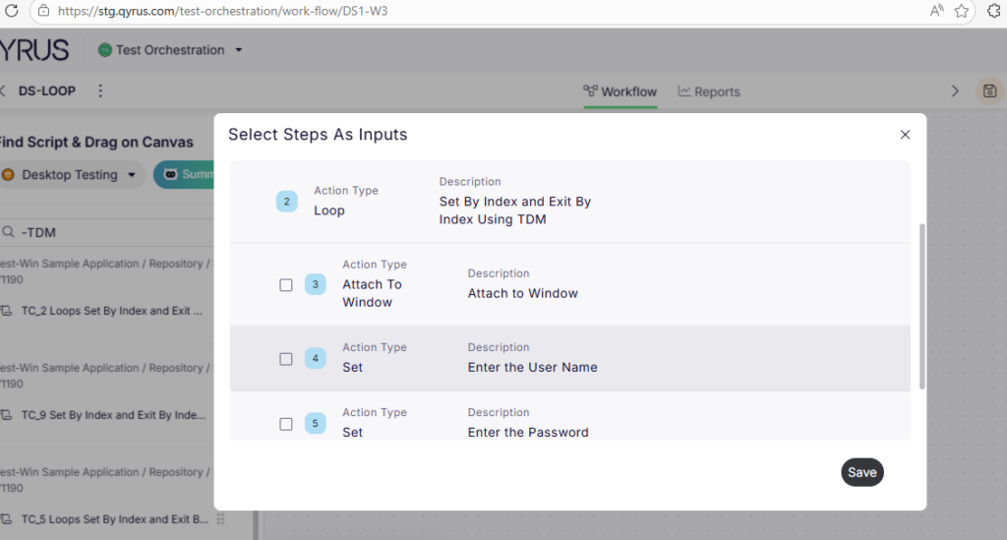1007x540 pixels.
Task: Check the Enter the Password step checkbox
Action: 286,424
